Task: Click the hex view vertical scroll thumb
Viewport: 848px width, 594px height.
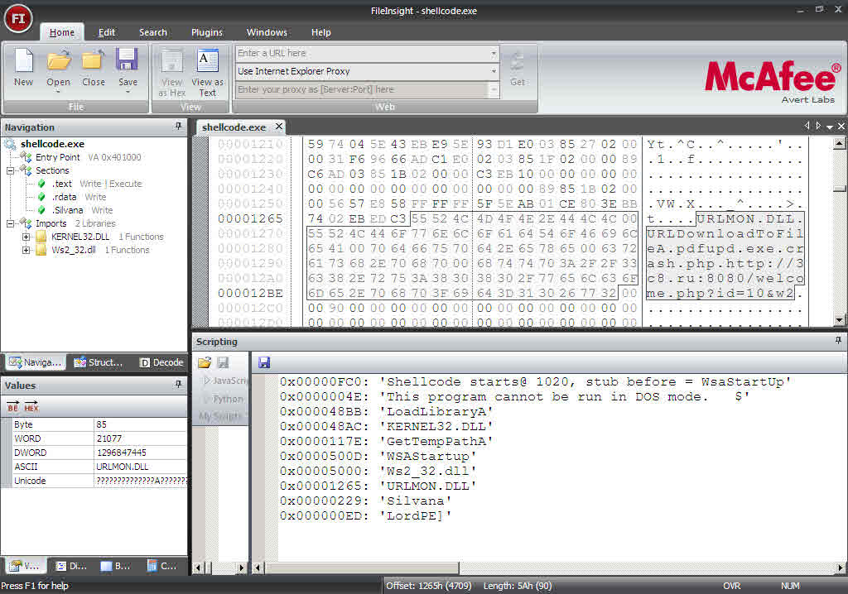Action: [839, 188]
